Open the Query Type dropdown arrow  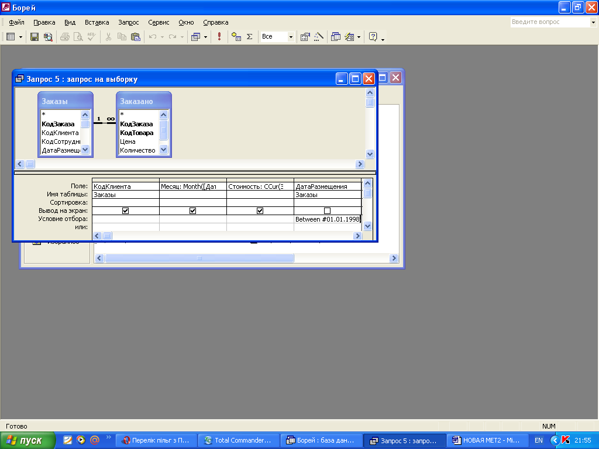205,37
